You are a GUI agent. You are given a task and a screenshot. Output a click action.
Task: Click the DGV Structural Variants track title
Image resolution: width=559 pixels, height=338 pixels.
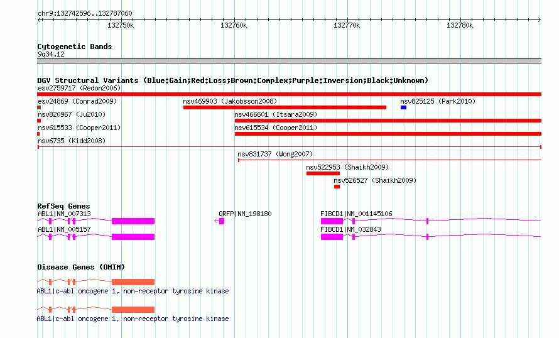click(232, 80)
